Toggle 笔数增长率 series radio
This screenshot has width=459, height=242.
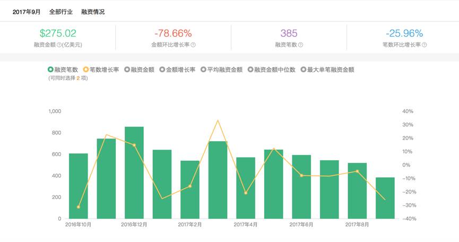pyautogui.click(x=86, y=70)
